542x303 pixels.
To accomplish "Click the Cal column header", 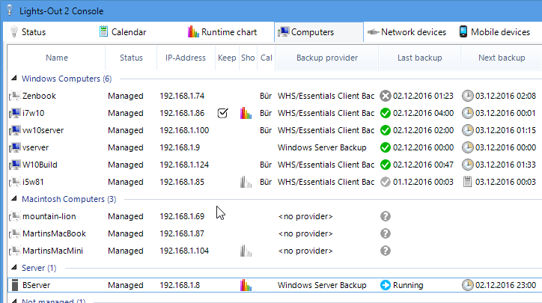I will point(267,58).
